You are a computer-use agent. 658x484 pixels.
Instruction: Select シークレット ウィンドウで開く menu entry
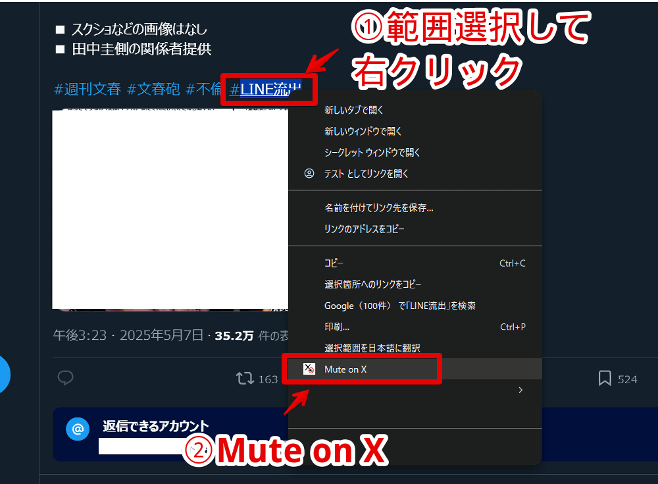(415, 153)
